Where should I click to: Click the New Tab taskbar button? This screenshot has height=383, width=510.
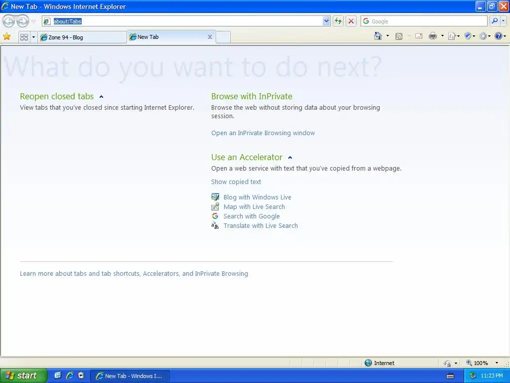130,376
